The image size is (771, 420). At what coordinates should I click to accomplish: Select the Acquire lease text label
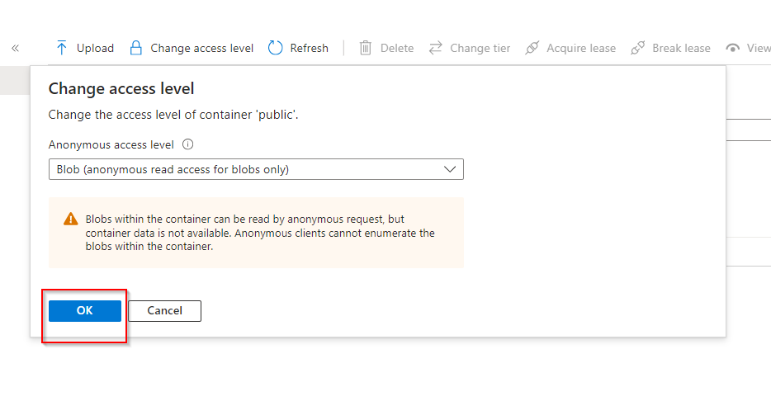[x=581, y=48]
